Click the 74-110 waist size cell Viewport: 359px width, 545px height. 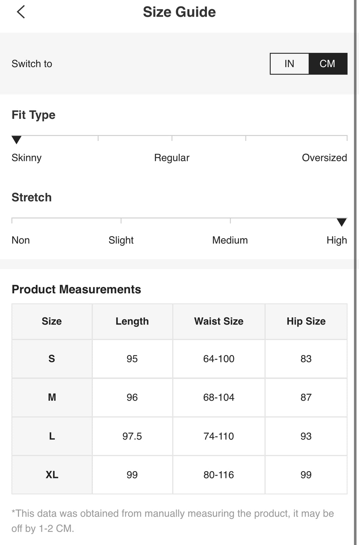219,436
